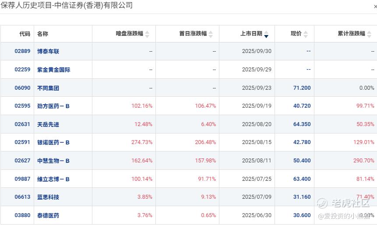The image size is (377, 225).
Task: Close the 保荐人历史项目 dialog
Action: (x=375, y=7)
